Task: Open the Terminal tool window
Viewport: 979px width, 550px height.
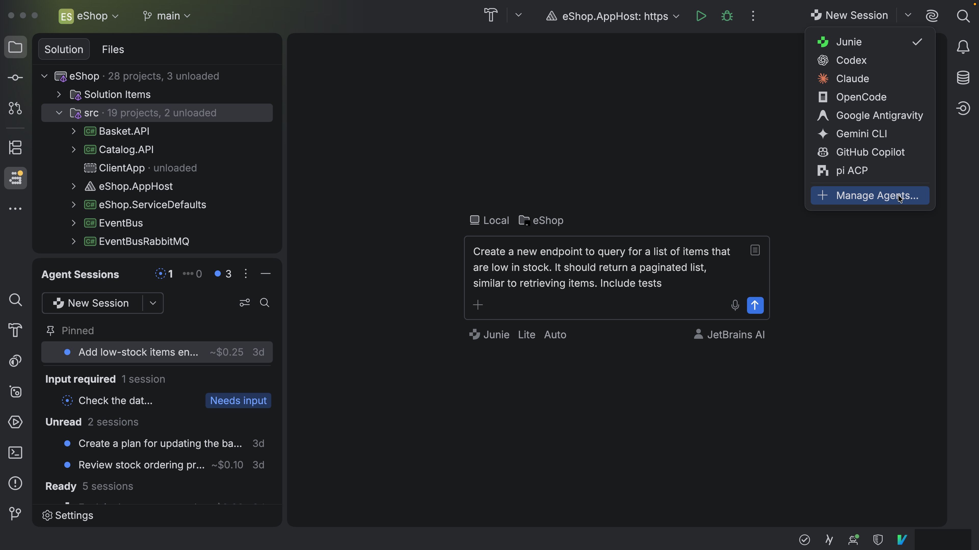Action: coord(15,453)
